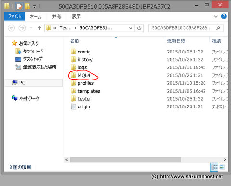Expand the ribbon with chevron
This screenshot has width=231, height=186.
(216, 16)
